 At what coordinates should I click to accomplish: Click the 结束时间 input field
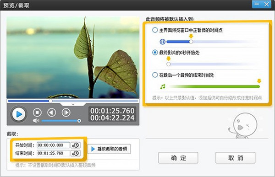pos(53,153)
